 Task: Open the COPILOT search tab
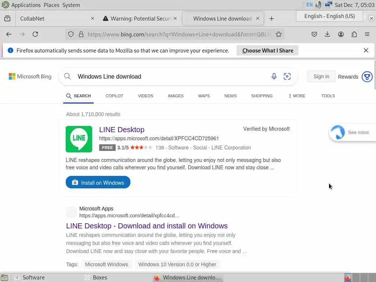pyautogui.click(x=115, y=96)
